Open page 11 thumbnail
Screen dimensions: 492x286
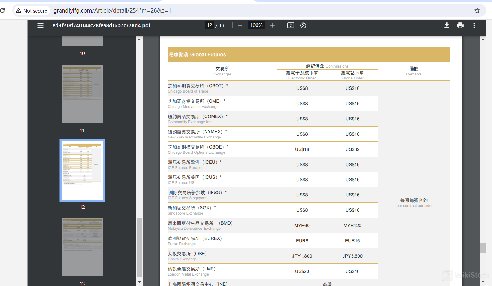(82, 94)
